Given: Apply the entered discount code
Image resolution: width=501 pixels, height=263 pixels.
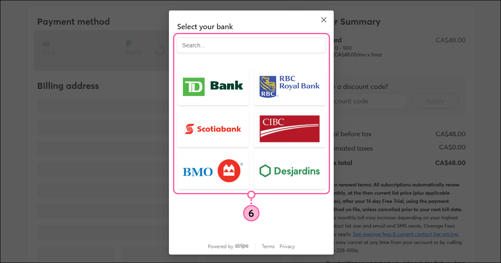Looking at the screenshot, I should (x=435, y=101).
